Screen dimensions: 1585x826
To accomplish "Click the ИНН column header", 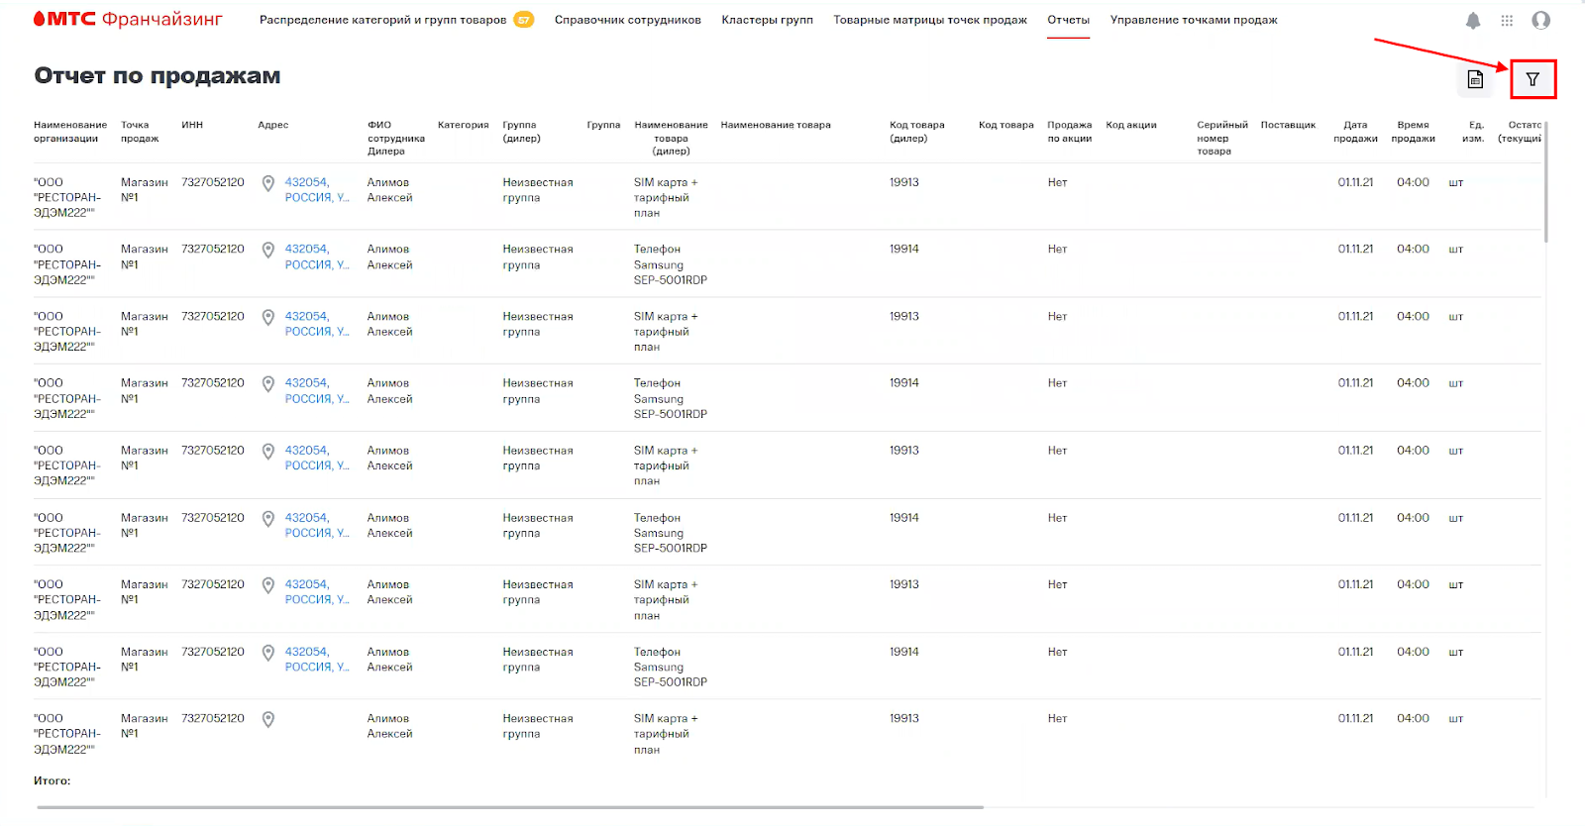I will (x=192, y=125).
